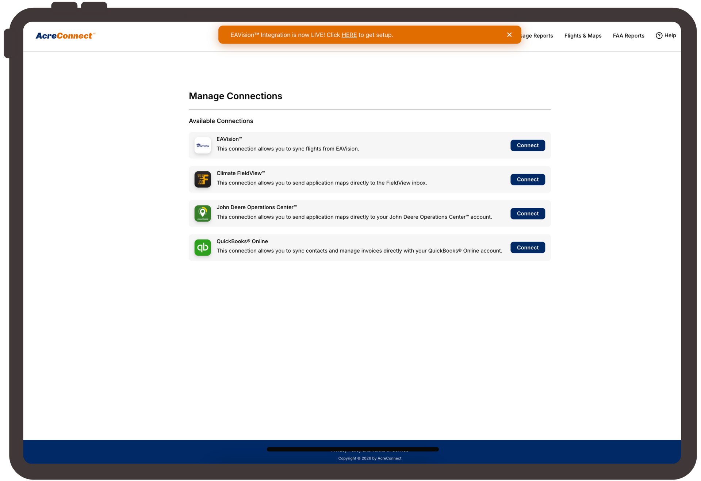
Task: Click the QuickBooks Online logo icon
Action: coord(203,247)
